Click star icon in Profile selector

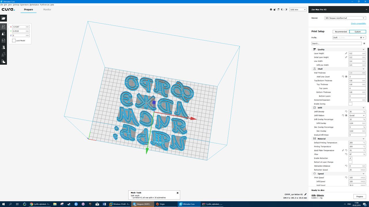[x=361, y=37]
